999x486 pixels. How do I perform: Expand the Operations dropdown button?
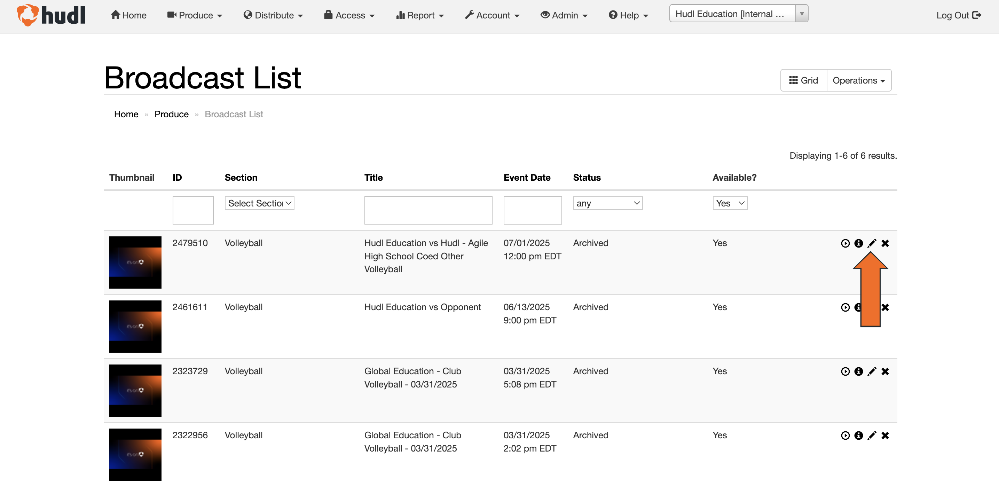click(859, 80)
